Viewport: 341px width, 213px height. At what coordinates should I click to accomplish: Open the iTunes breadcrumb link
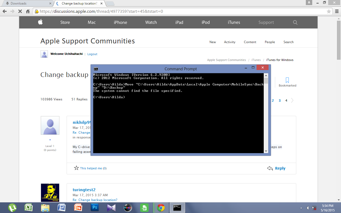point(256,60)
